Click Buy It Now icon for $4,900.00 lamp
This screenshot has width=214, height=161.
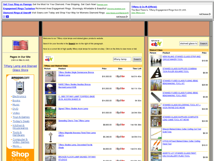click(120, 149)
